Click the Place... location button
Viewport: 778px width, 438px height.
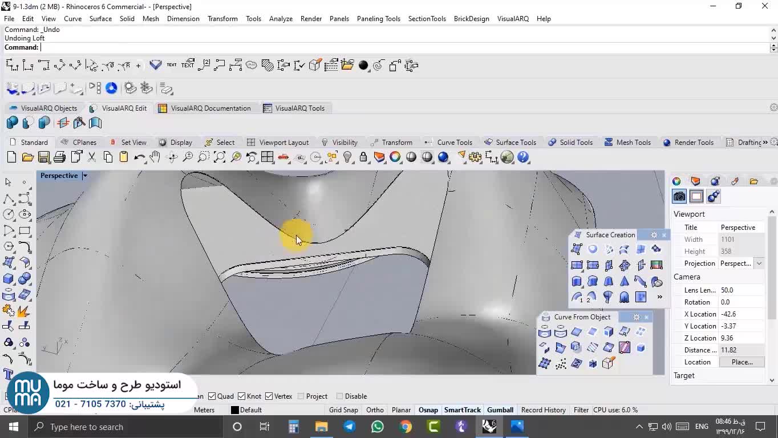point(741,362)
